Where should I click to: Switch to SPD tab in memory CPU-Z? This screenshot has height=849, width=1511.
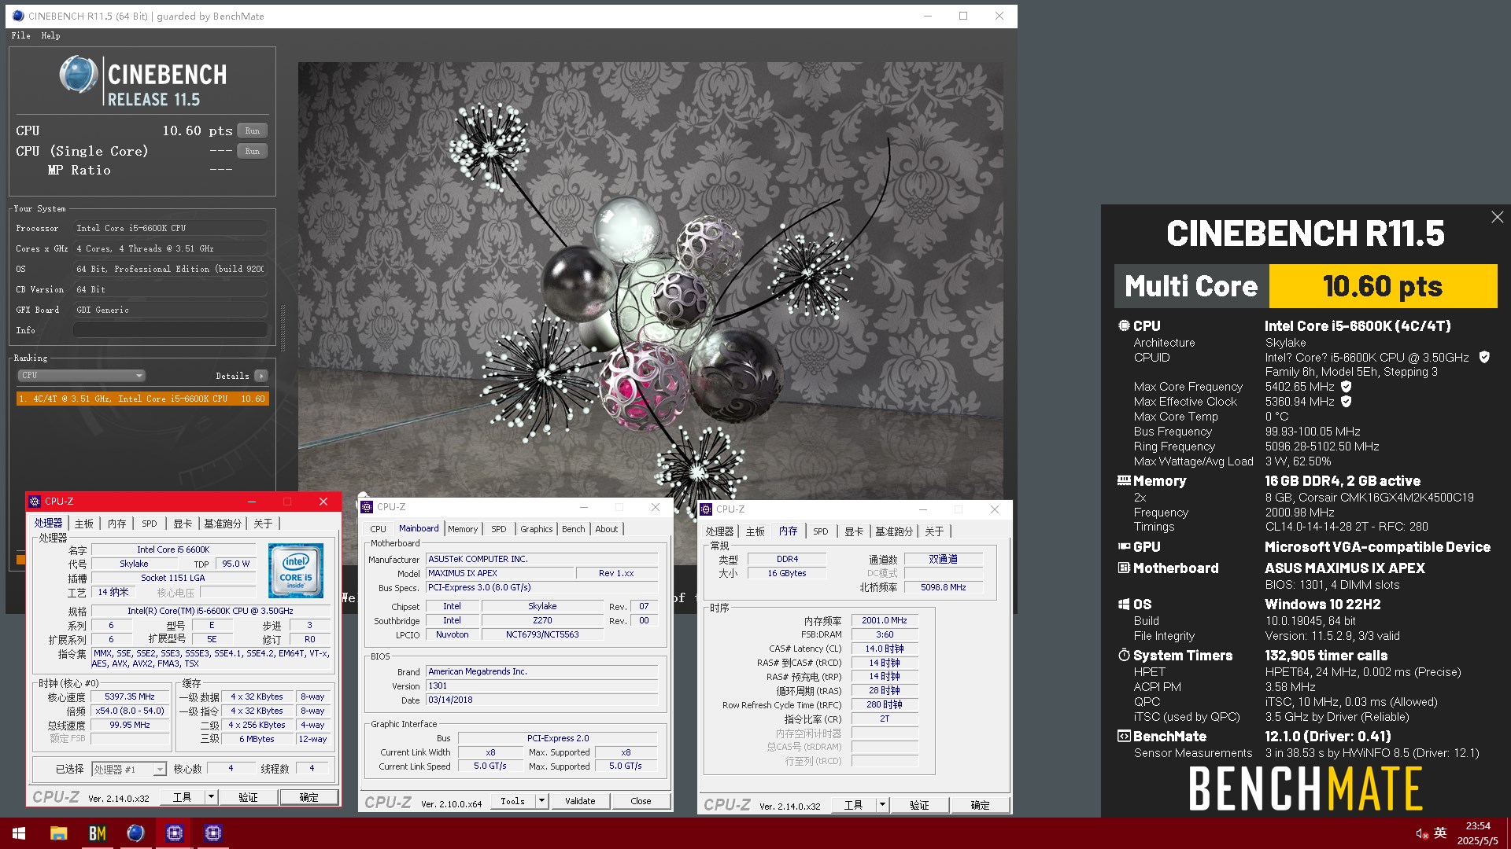821,531
